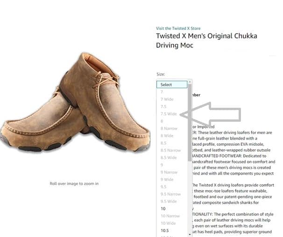Image resolution: width=283 pixels, height=237 pixels.
Task: Open the Visit the Twisted X Store link
Action: coord(178,29)
